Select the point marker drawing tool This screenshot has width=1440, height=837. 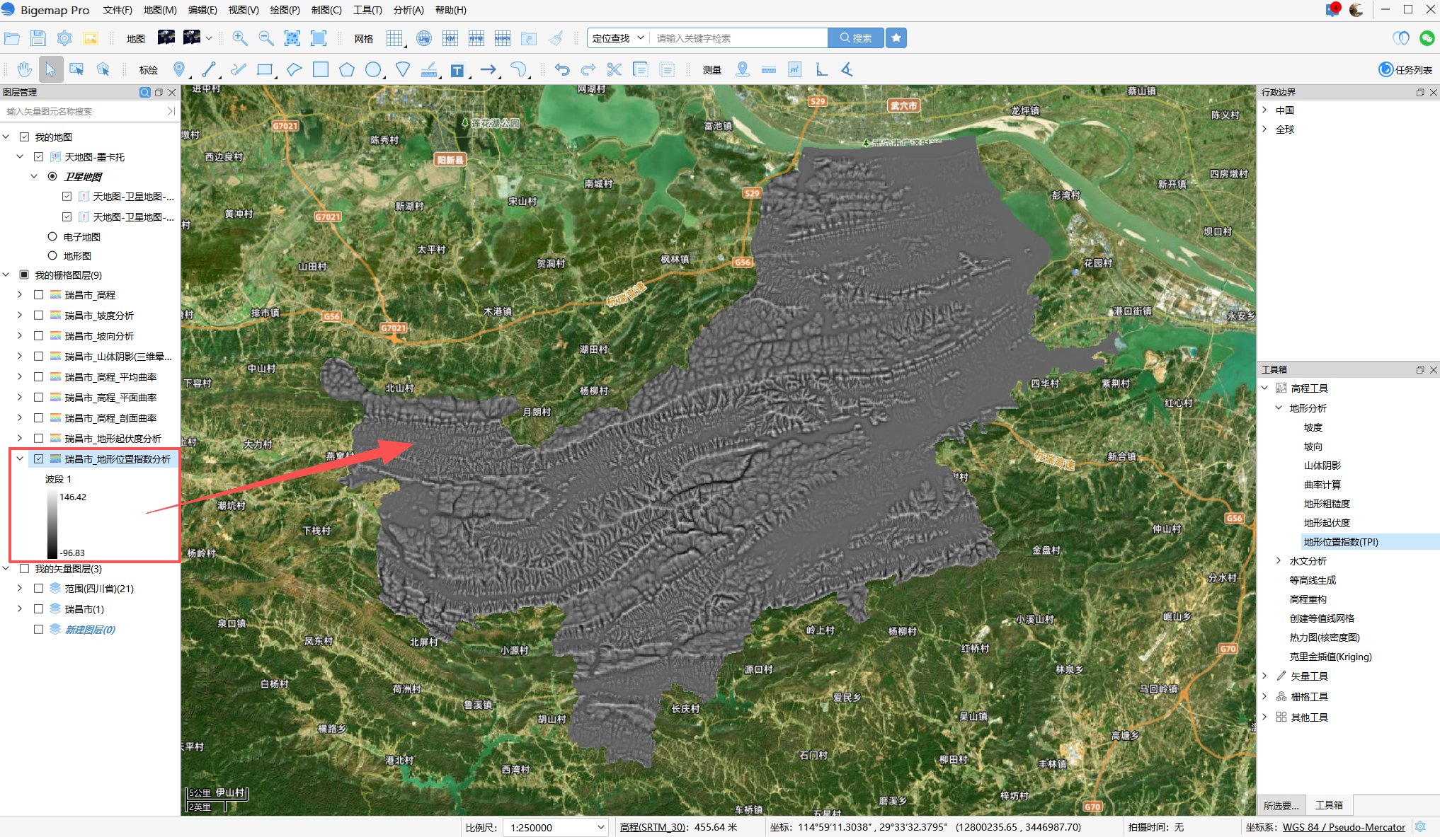(179, 69)
